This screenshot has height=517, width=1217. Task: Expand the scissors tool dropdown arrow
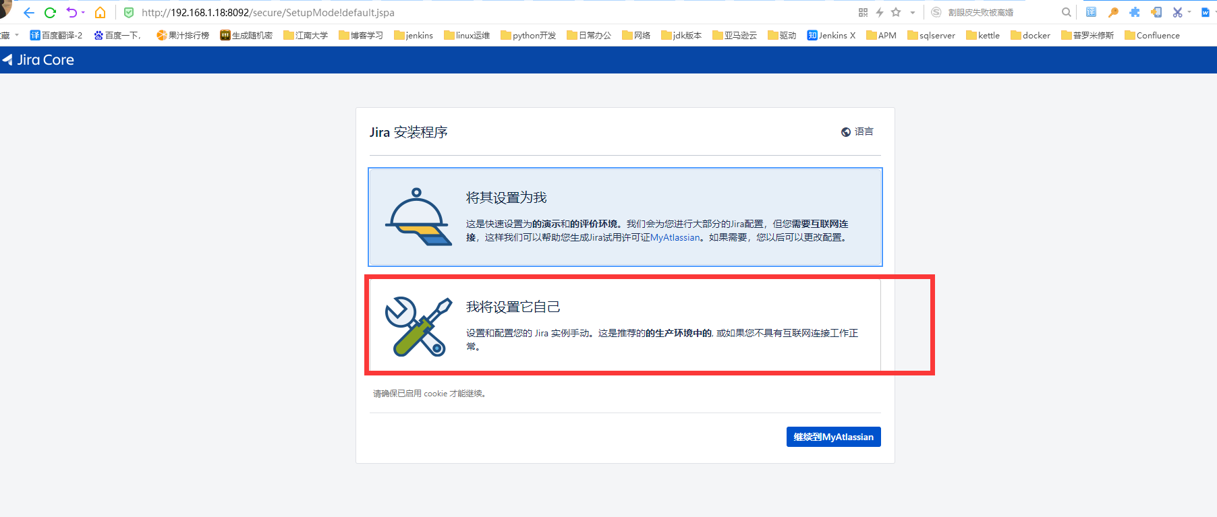[x=1189, y=12]
